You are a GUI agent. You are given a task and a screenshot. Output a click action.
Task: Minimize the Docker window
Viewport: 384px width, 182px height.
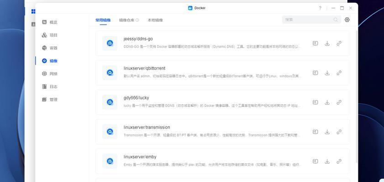(333, 8)
